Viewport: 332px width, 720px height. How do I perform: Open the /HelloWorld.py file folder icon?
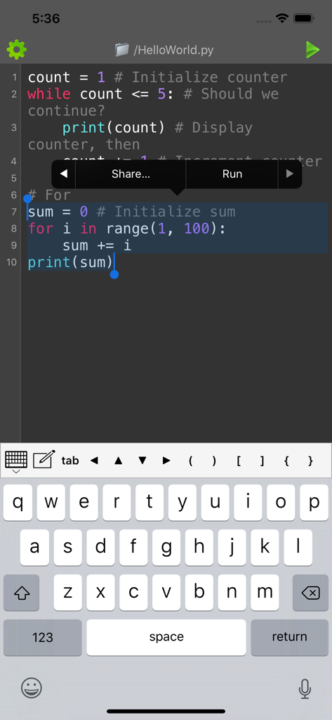[x=122, y=50]
